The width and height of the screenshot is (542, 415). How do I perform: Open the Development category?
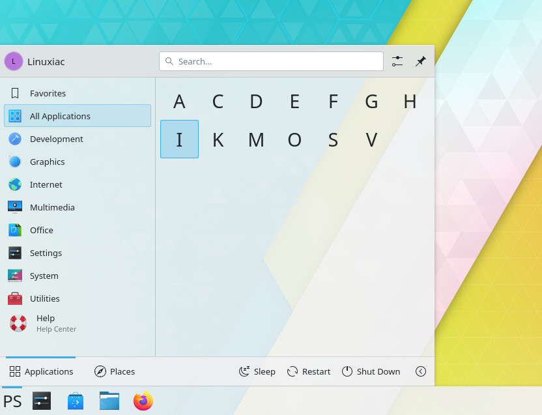tap(78, 139)
